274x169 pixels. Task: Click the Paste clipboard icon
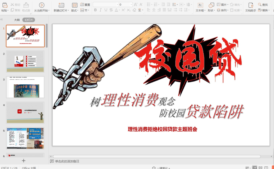4,5
